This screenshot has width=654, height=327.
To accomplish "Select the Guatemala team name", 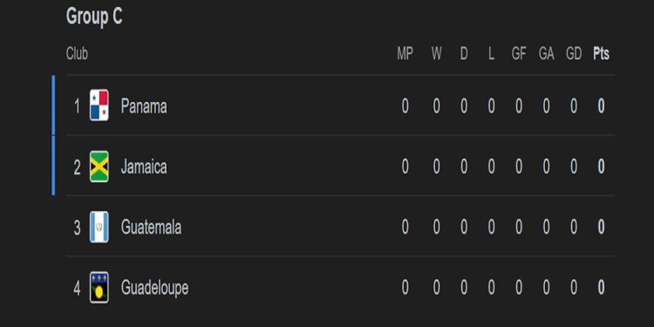I will [x=151, y=228].
